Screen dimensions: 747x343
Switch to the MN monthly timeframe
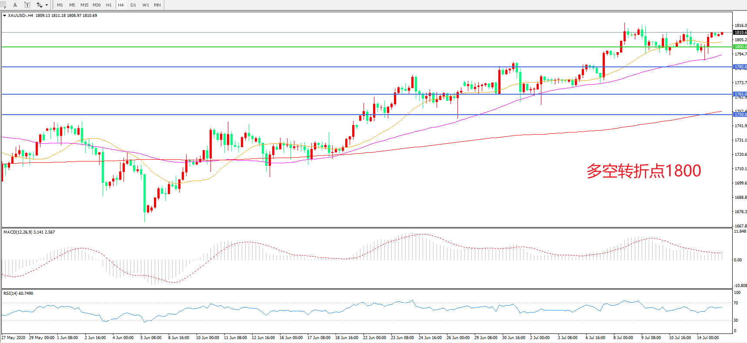tap(157, 5)
